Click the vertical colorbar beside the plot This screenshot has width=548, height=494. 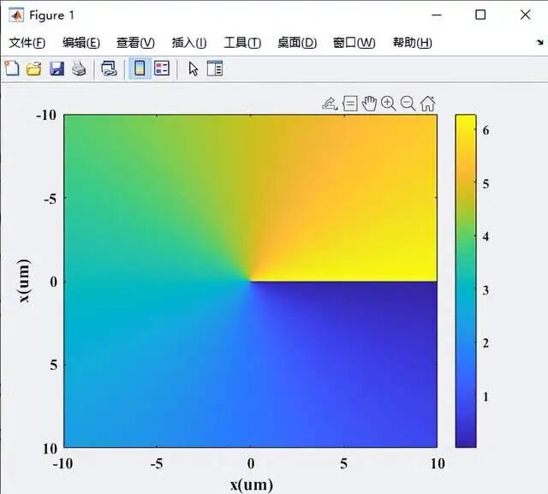(x=465, y=281)
